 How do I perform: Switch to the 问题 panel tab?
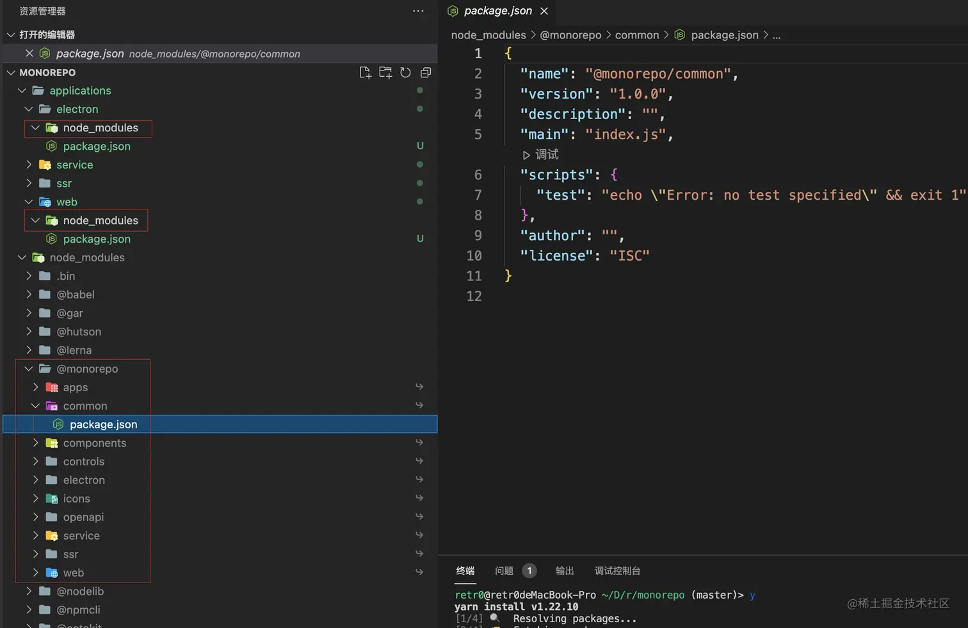(504, 570)
